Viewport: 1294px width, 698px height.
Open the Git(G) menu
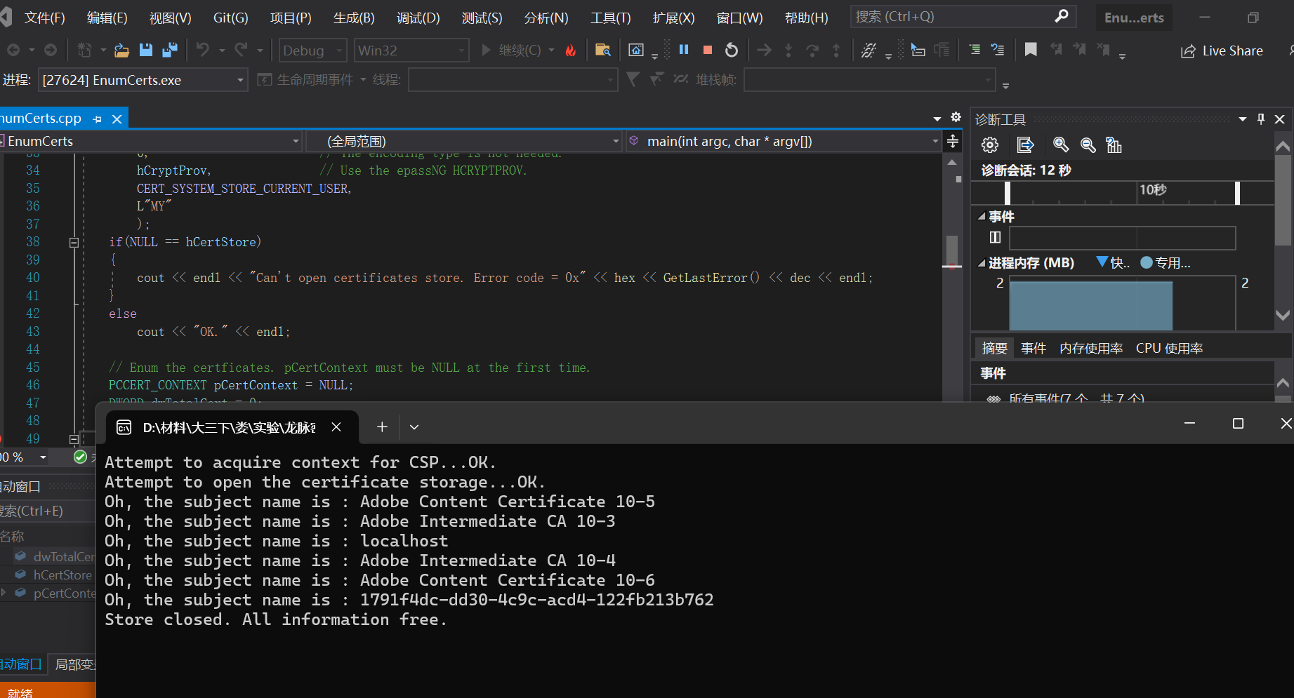[230, 18]
